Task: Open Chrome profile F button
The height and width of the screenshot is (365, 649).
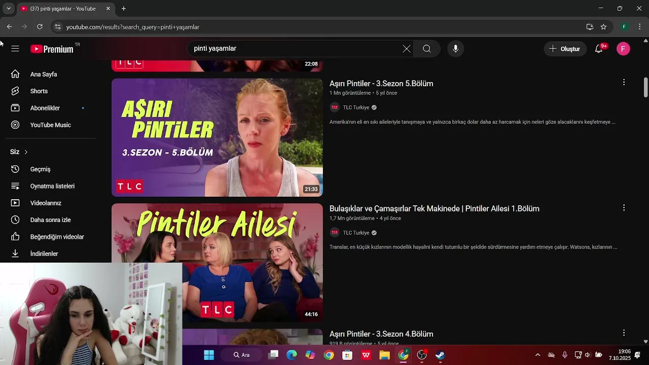Action: click(625, 27)
